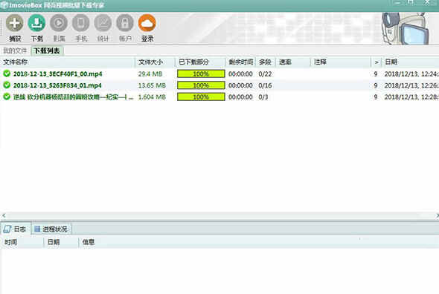Click horizontal scrollbar left arrow
The image size is (439, 294).
click(x=4, y=215)
